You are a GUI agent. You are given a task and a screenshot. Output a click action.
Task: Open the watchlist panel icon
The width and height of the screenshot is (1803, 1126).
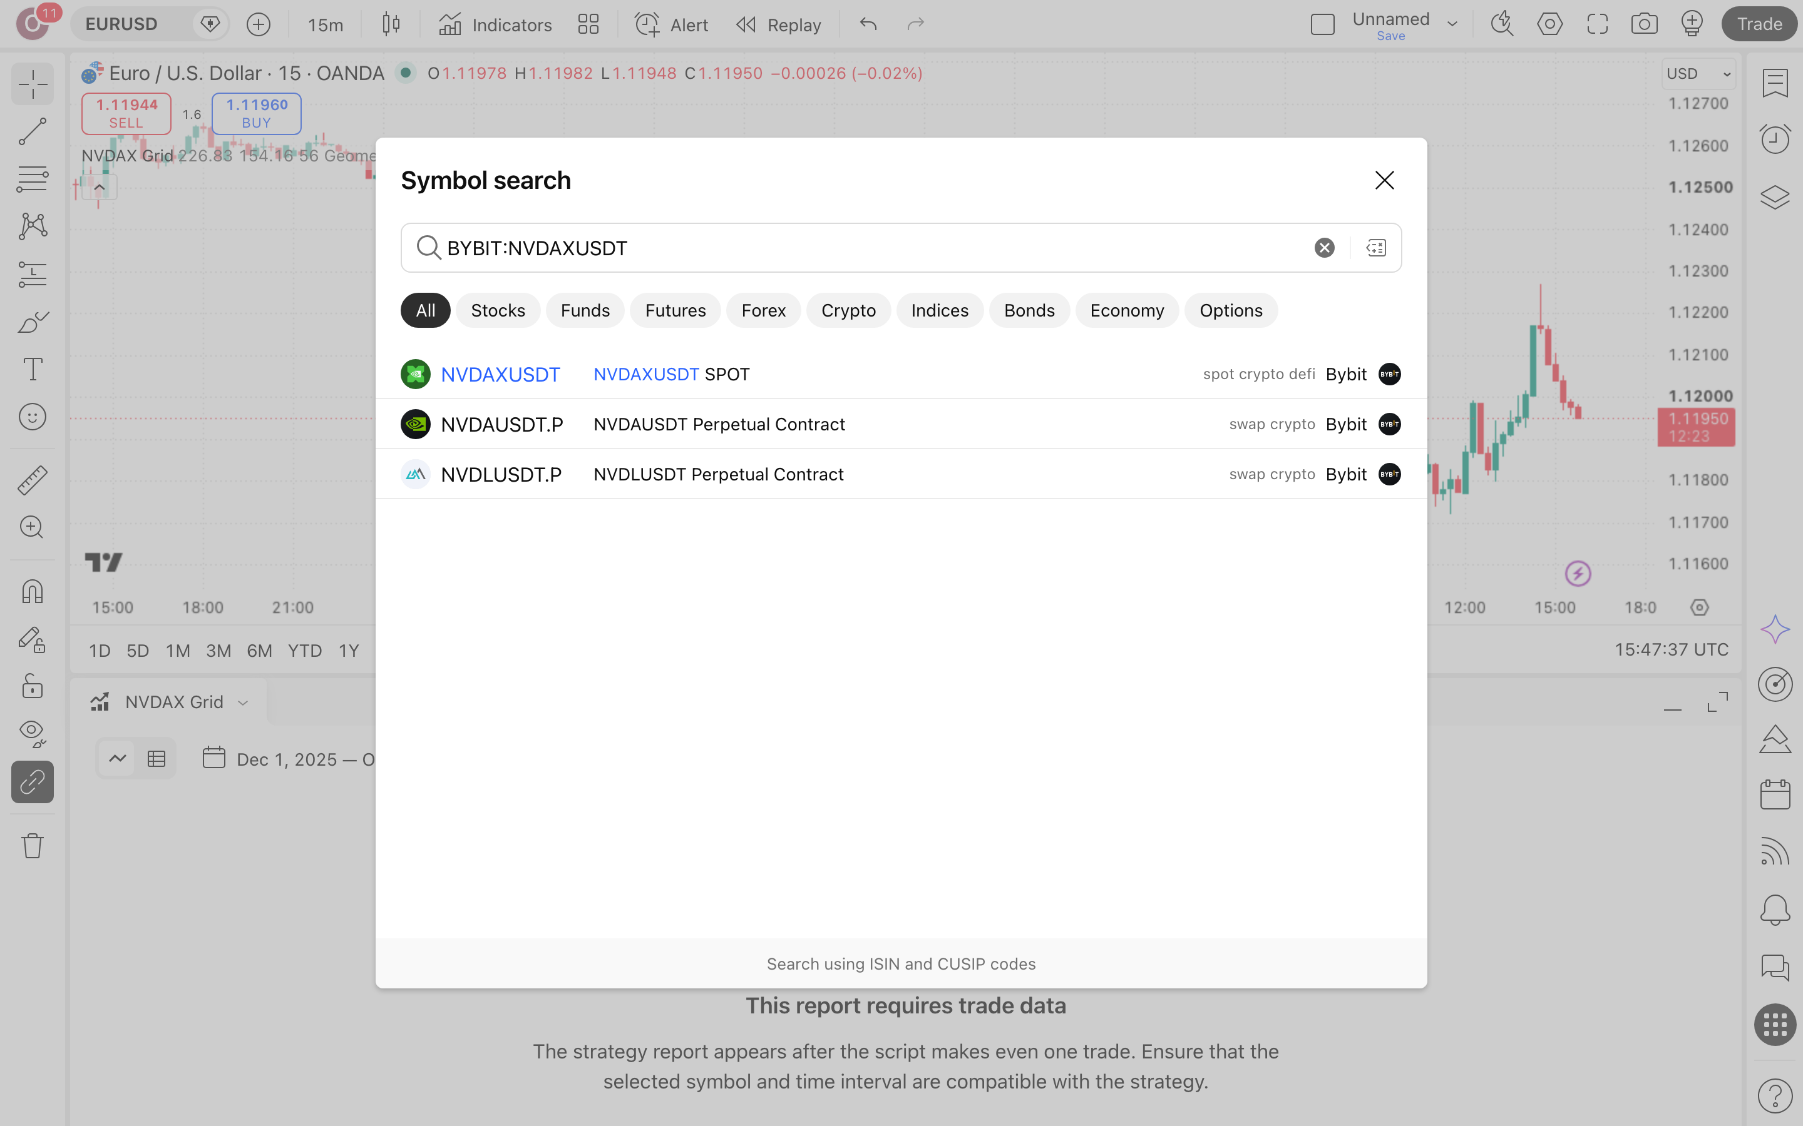(1775, 83)
